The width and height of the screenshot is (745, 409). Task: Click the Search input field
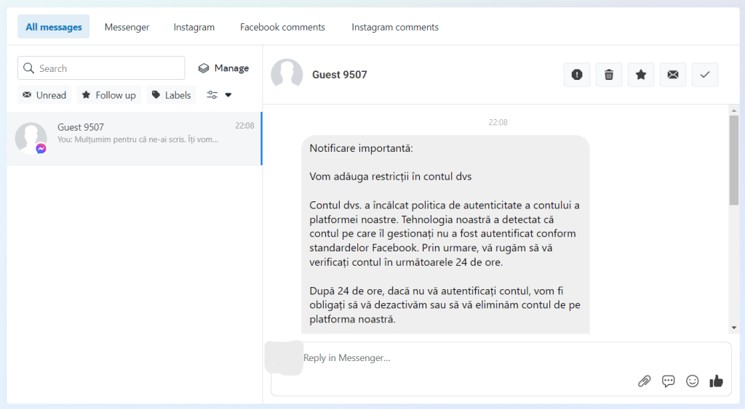pos(101,68)
